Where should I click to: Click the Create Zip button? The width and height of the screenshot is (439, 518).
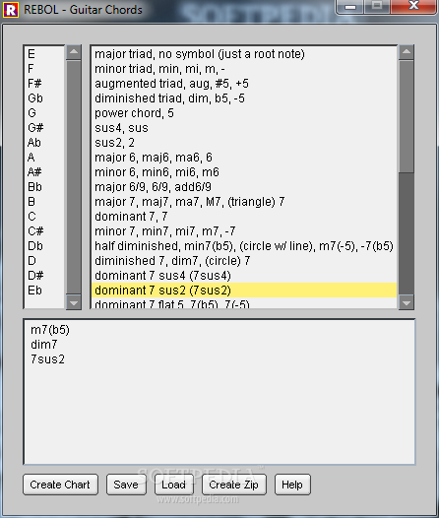click(x=233, y=485)
